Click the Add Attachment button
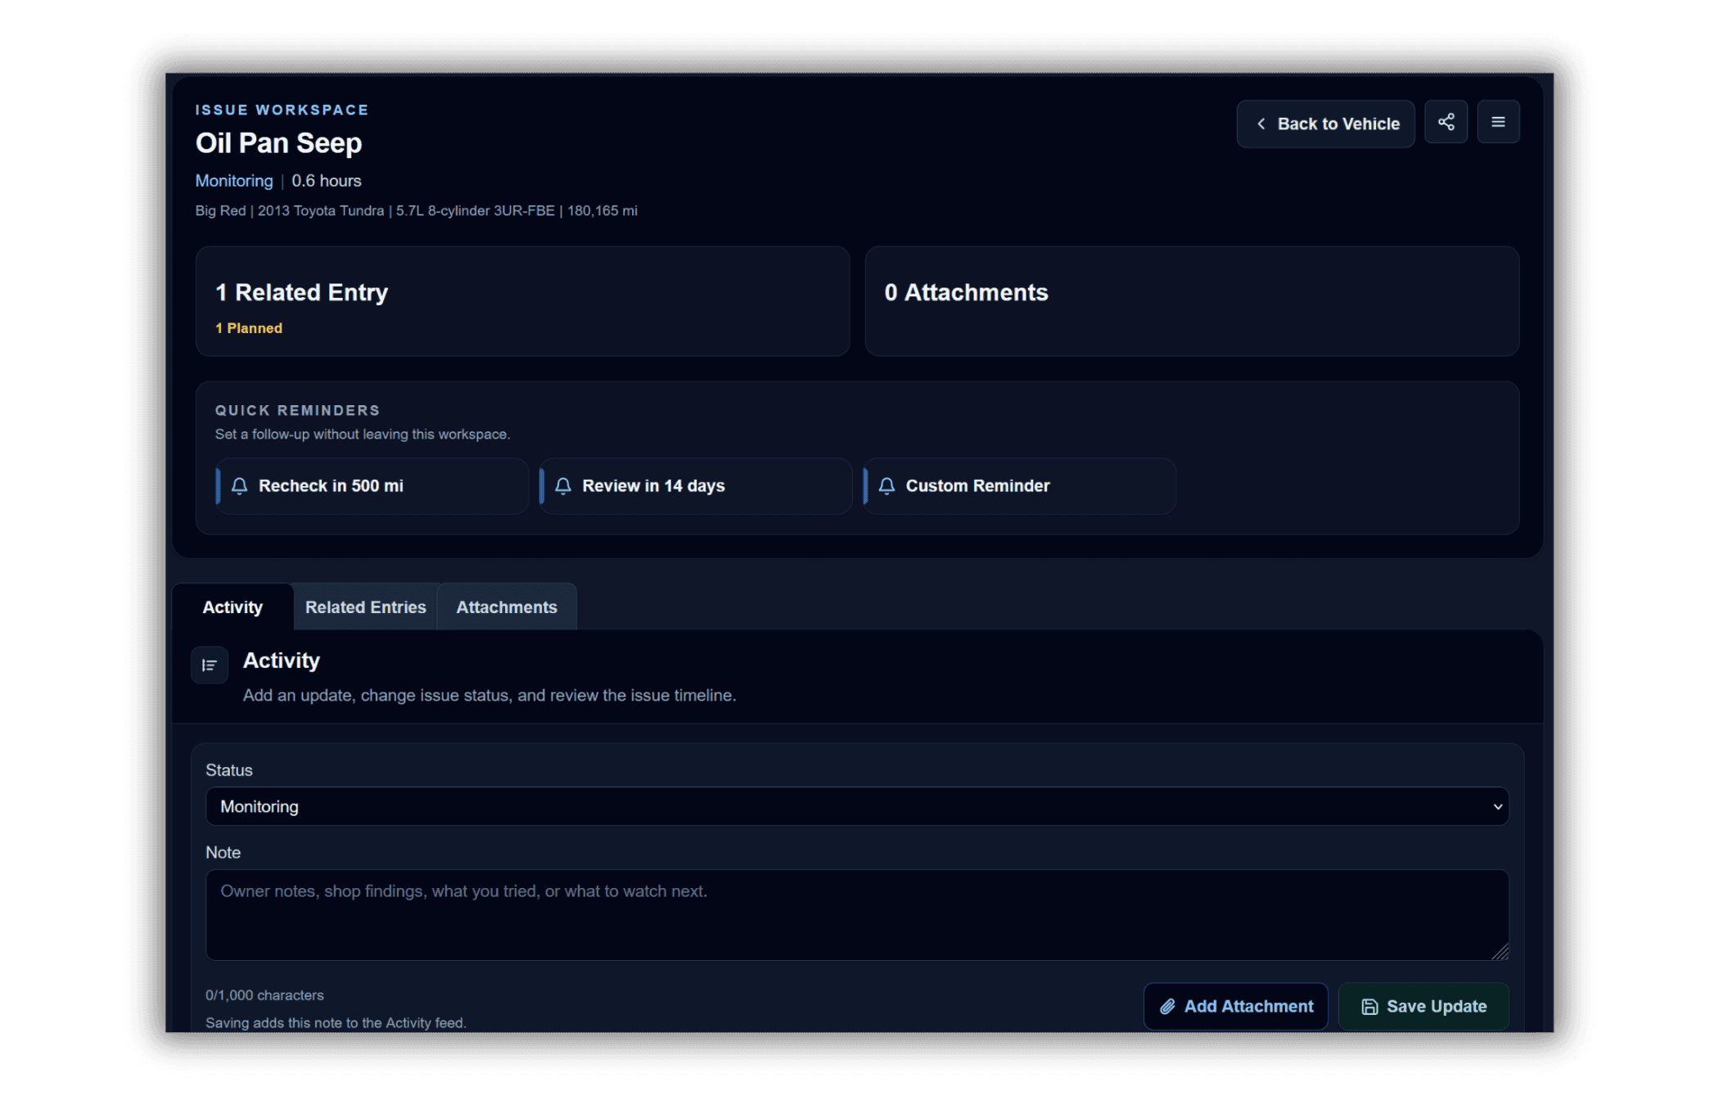 pos(1235,1006)
